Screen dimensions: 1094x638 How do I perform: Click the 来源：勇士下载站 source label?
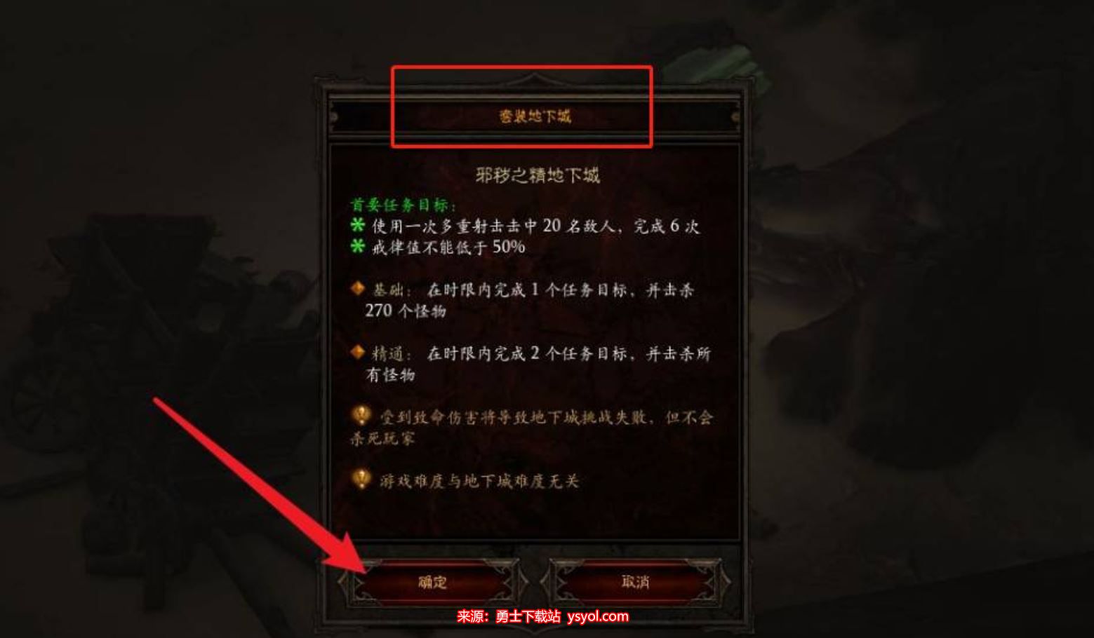click(x=509, y=616)
